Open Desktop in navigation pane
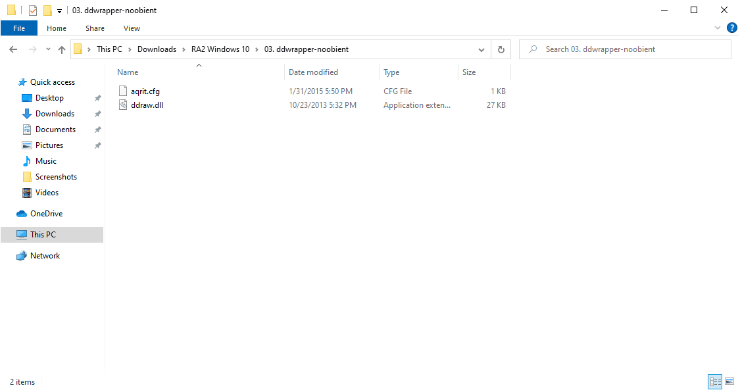Image resolution: width=740 pixels, height=390 pixels. click(49, 97)
